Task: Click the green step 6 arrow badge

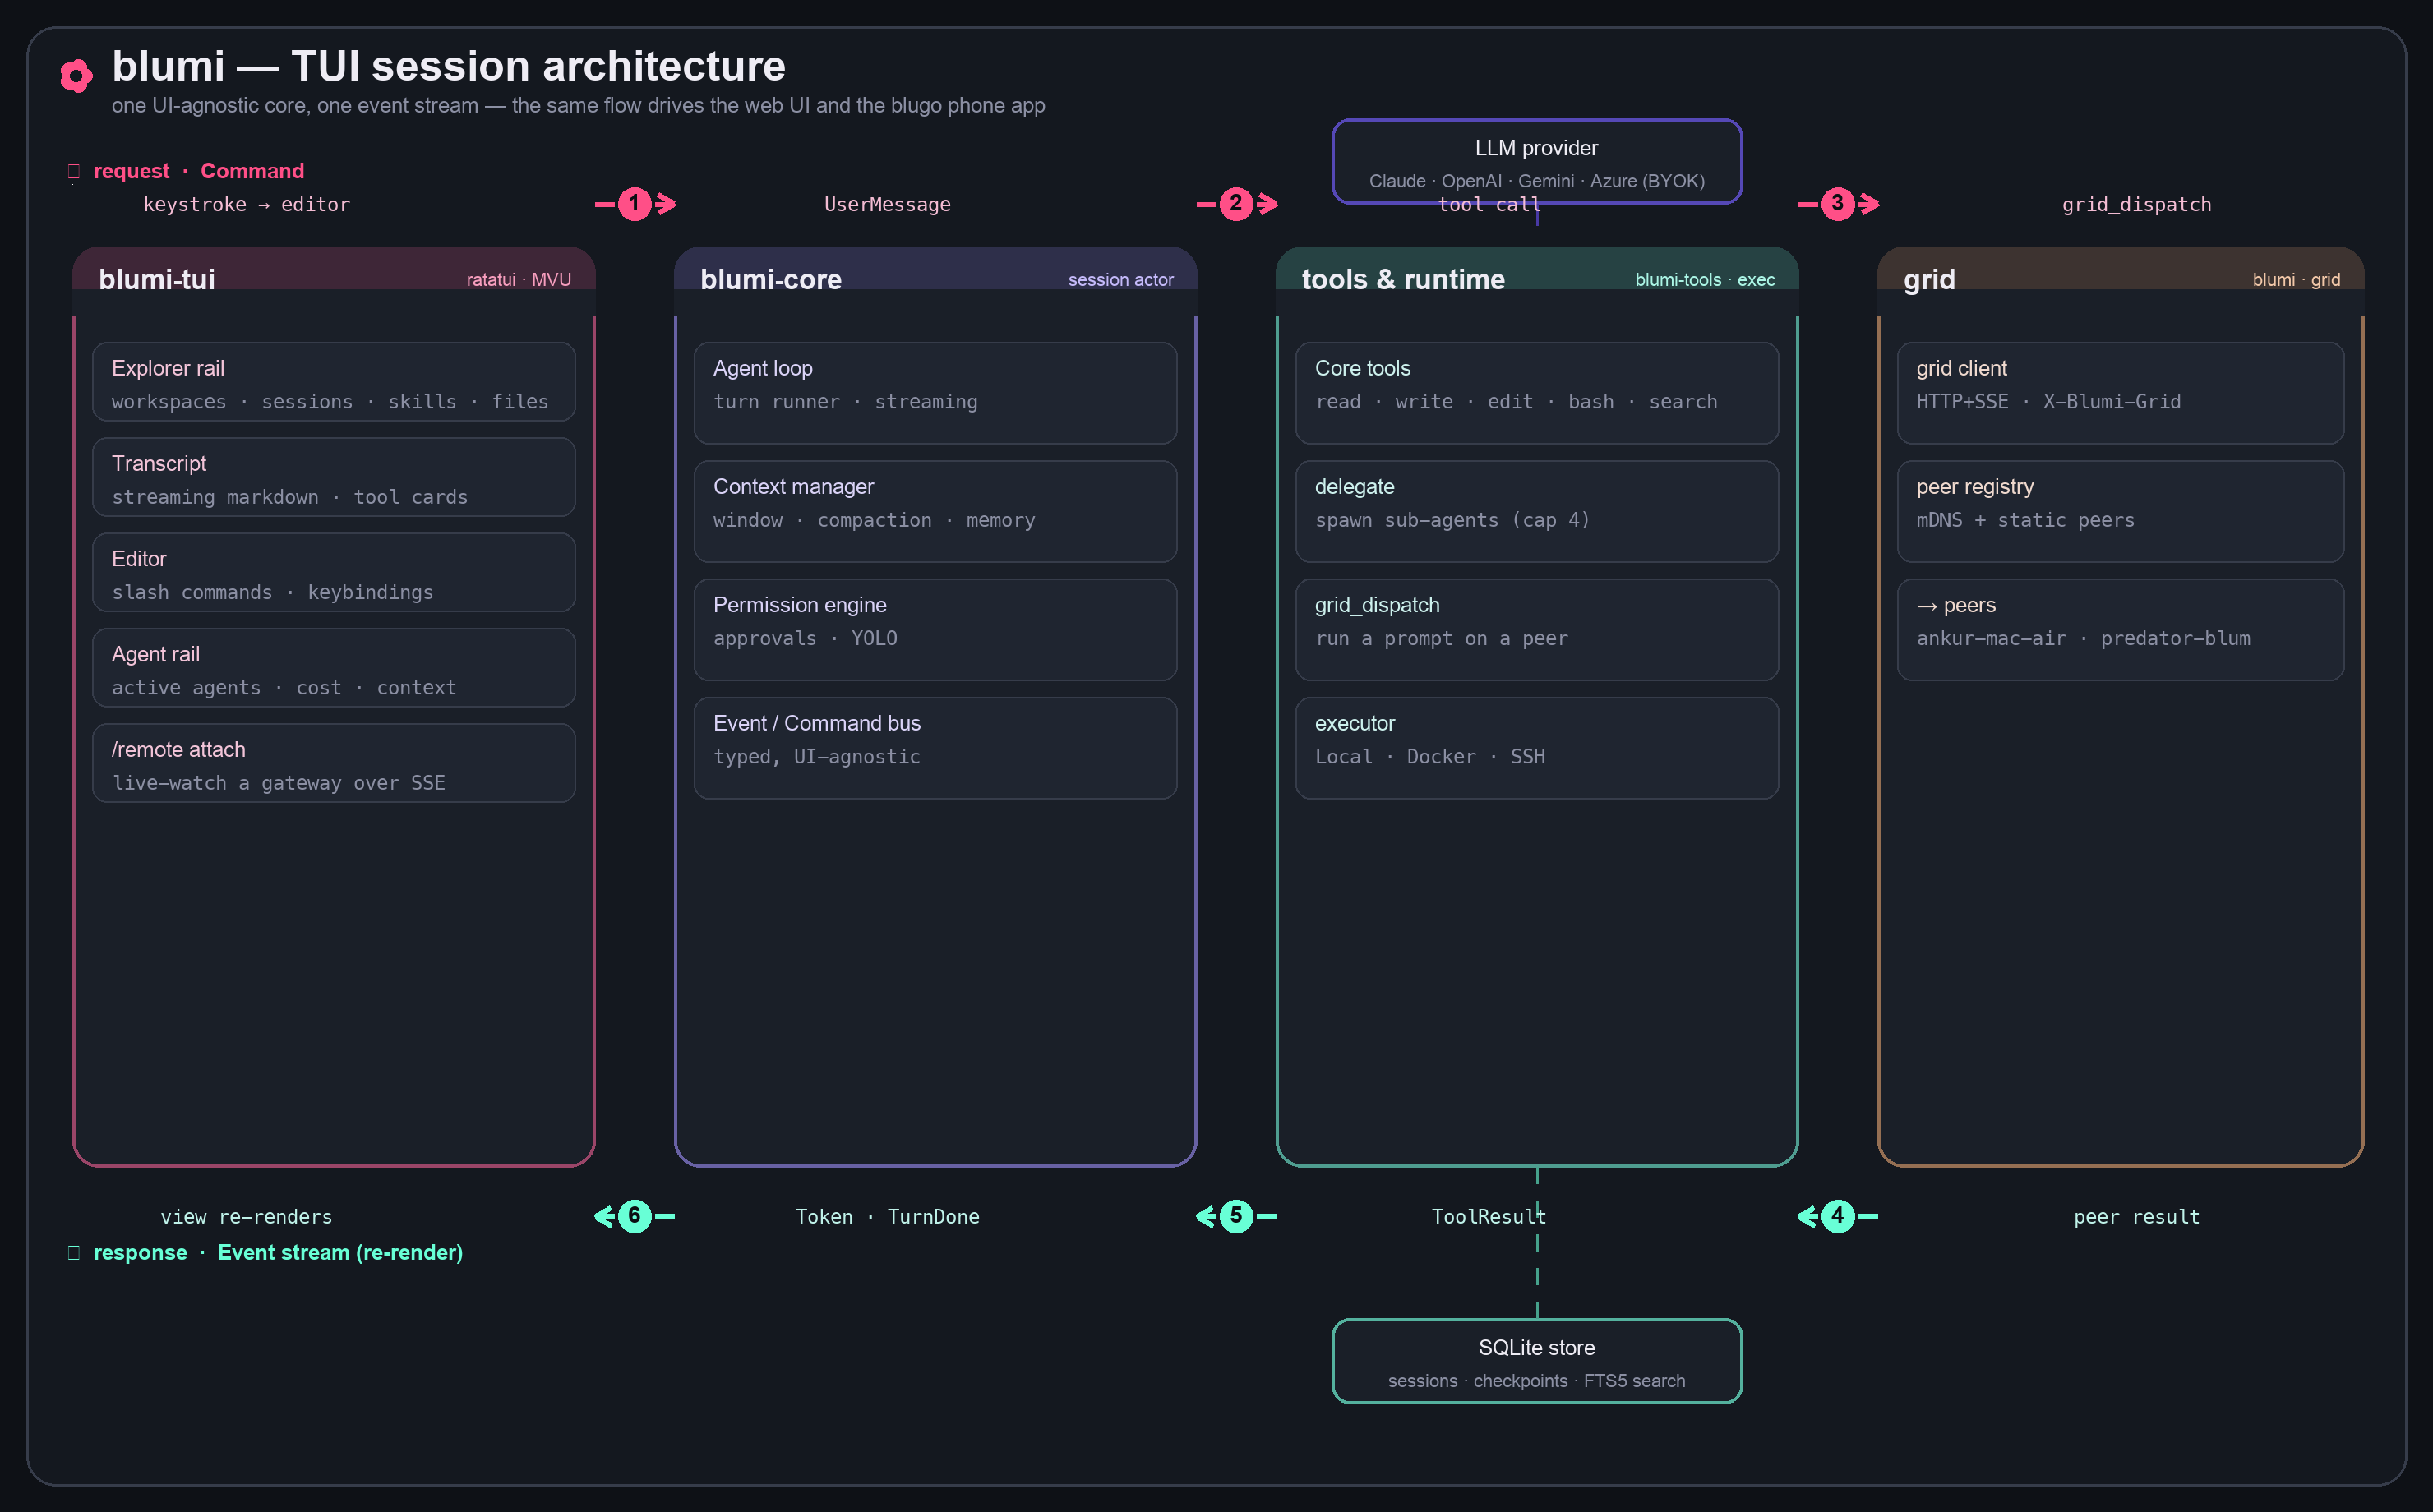Action: (634, 1216)
